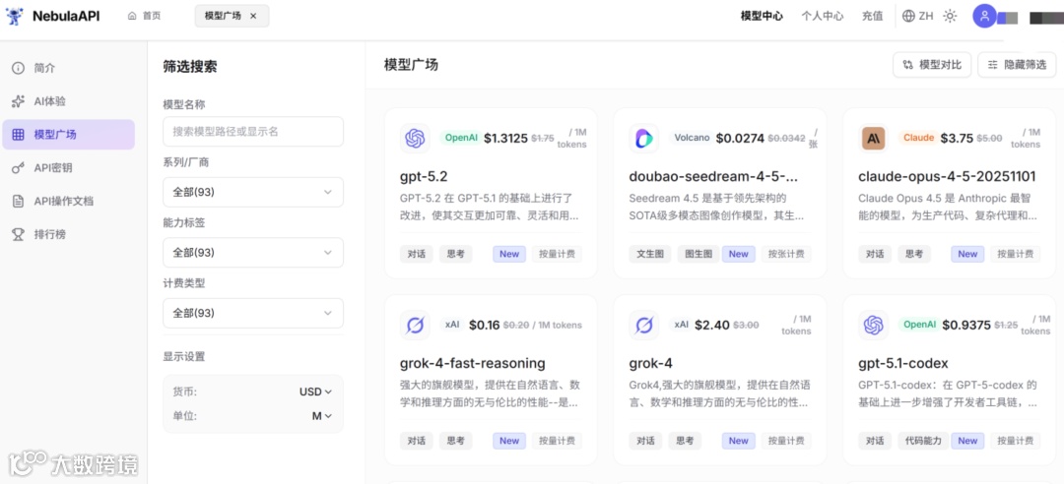Image resolution: width=1064 pixels, height=484 pixels.
Task: Open the claude-opus-4-5-20251101 model title
Action: (x=947, y=176)
